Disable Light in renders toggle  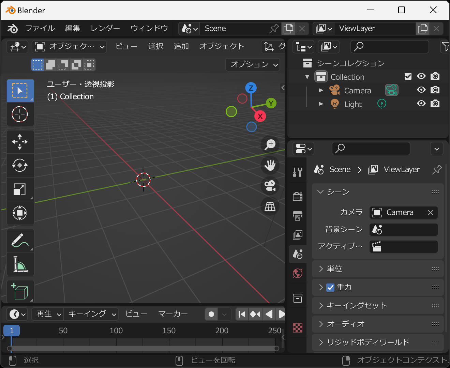435,104
